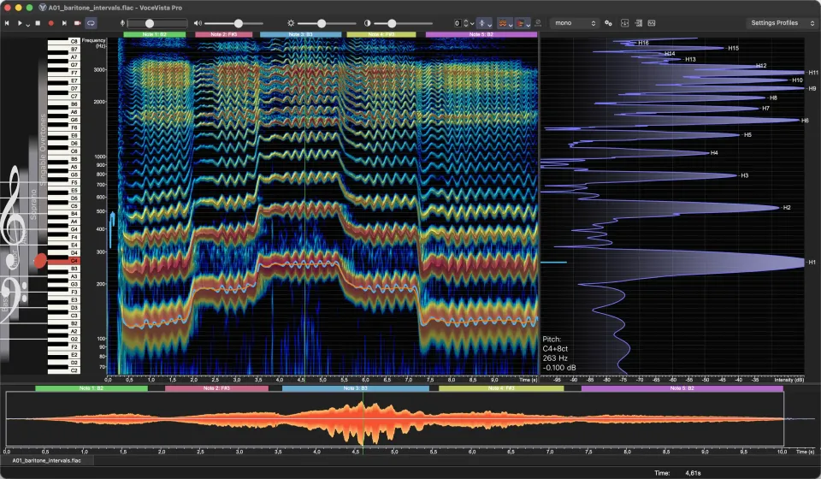
Task: Click the numeric field showing 0
Action: (x=457, y=23)
